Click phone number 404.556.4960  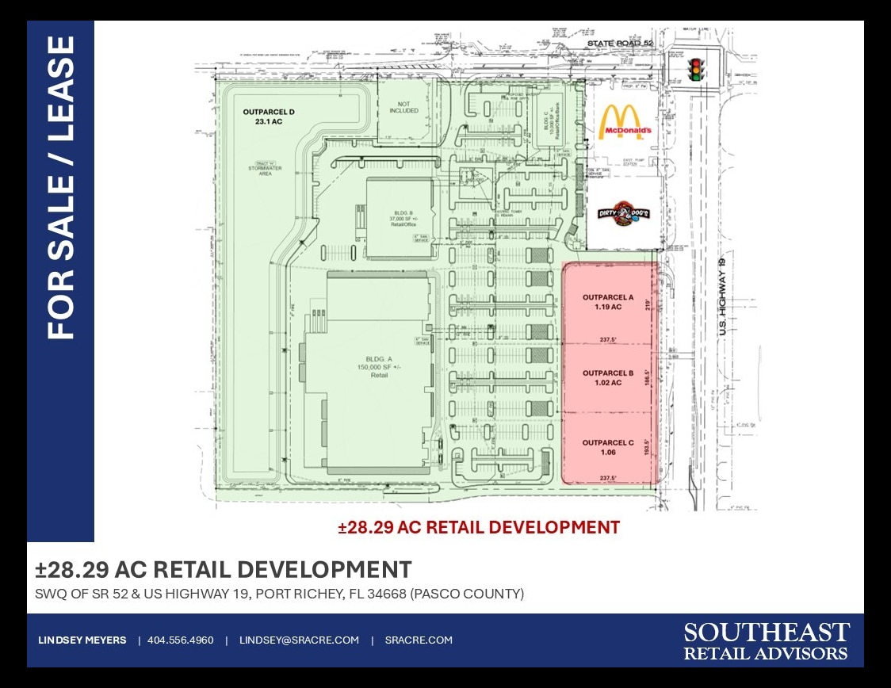point(181,640)
